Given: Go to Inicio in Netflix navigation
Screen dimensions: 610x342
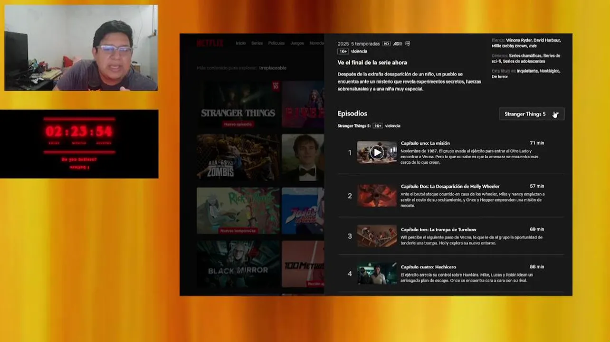Looking at the screenshot, I should click(x=241, y=43).
